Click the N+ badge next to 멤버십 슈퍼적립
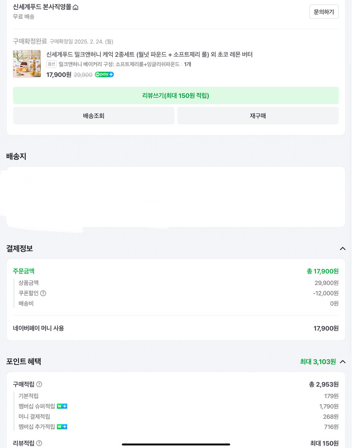The height and width of the screenshot is (448, 352). click(62, 406)
